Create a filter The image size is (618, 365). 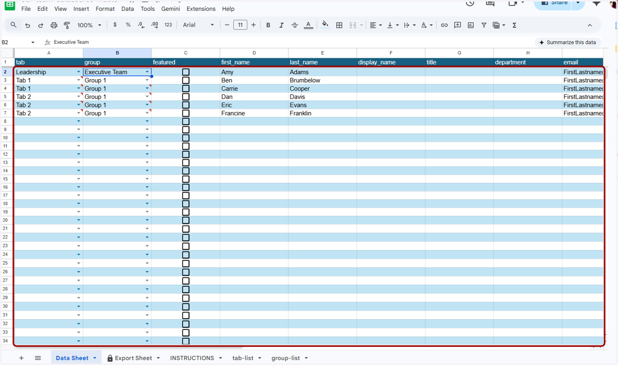click(484, 25)
